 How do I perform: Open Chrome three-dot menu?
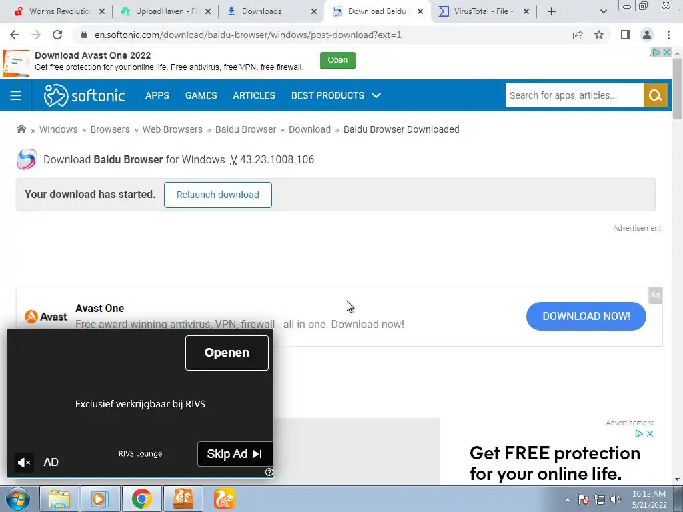point(668,35)
